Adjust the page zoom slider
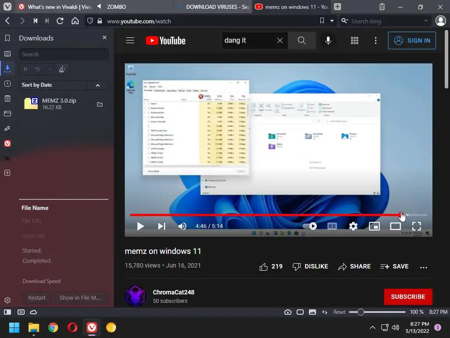450x338 pixels. (x=377, y=312)
